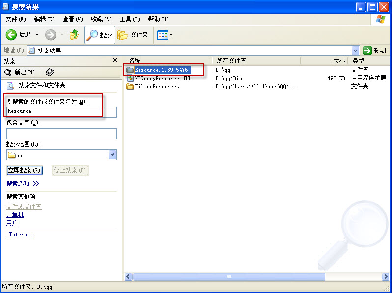Viewport: 392px width, 293px height.
Task: Open the Back history dropdown arrow
Action: 37,35
